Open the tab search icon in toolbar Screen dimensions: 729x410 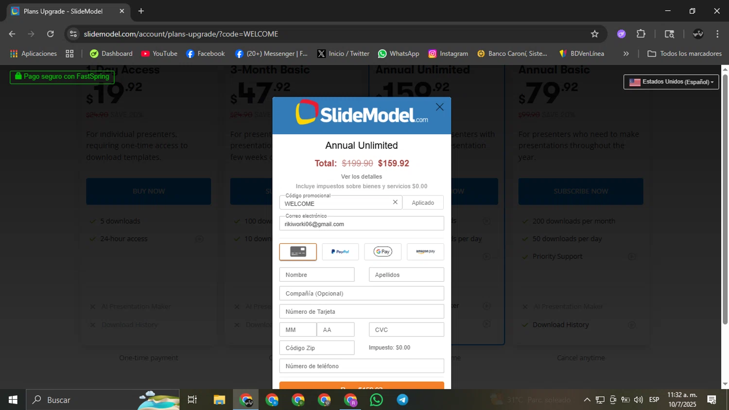[x=669, y=34]
